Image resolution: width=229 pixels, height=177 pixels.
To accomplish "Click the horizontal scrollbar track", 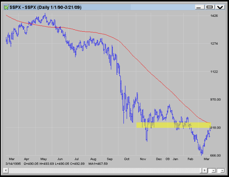I will tap(104, 171).
